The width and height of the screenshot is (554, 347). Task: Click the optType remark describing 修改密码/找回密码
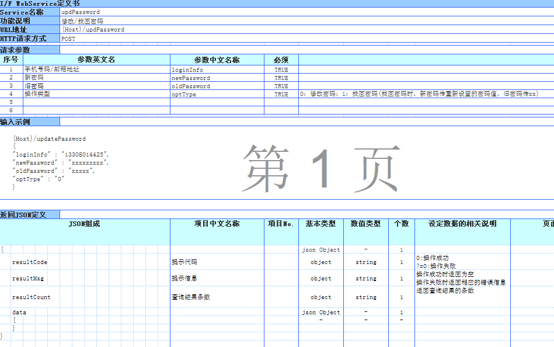point(419,93)
